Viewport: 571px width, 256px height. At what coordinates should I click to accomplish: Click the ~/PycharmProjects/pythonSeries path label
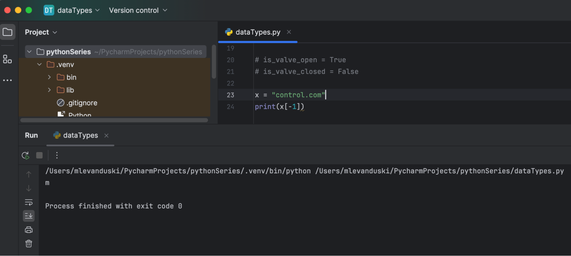pyautogui.click(x=148, y=52)
